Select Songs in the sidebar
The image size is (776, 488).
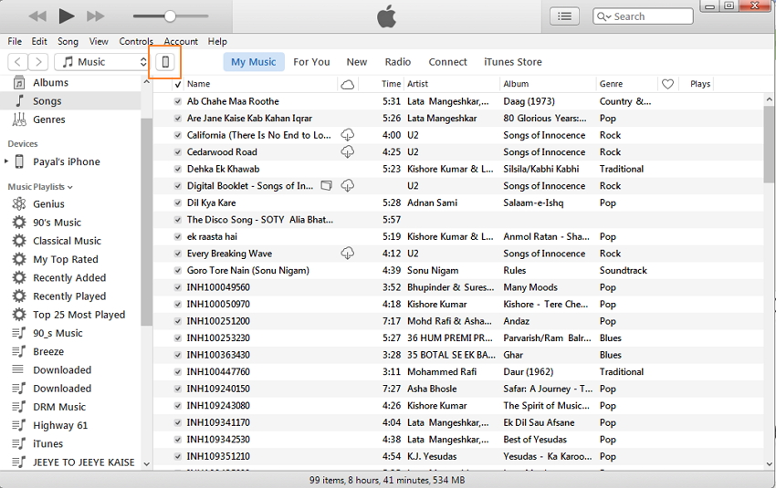[x=70, y=101]
